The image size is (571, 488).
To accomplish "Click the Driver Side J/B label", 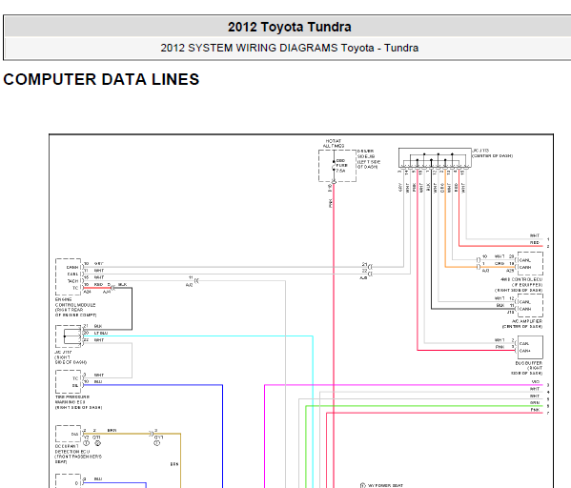I will coord(369,159).
